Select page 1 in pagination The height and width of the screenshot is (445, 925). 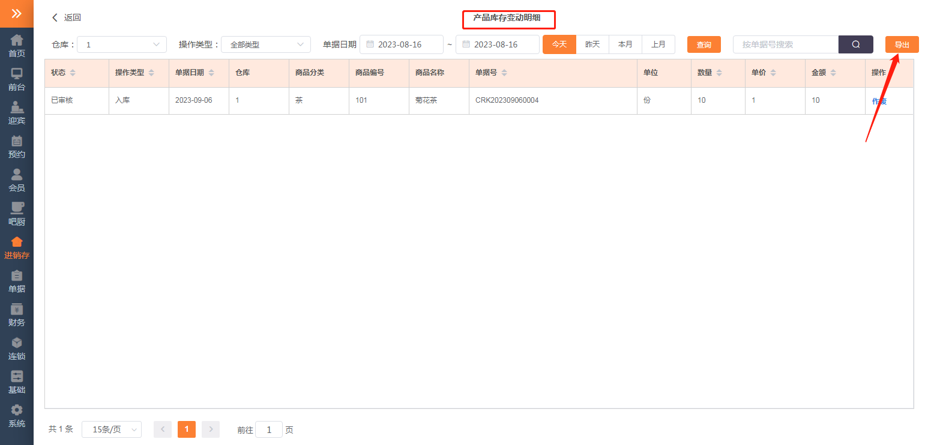tap(187, 429)
